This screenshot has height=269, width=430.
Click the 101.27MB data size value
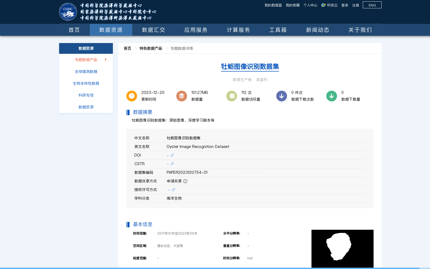(200, 93)
